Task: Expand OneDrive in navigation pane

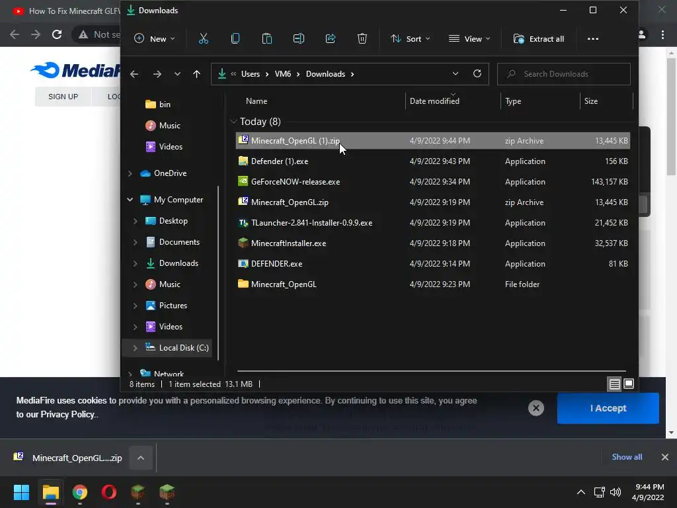Action: click(x=130, y=173)
